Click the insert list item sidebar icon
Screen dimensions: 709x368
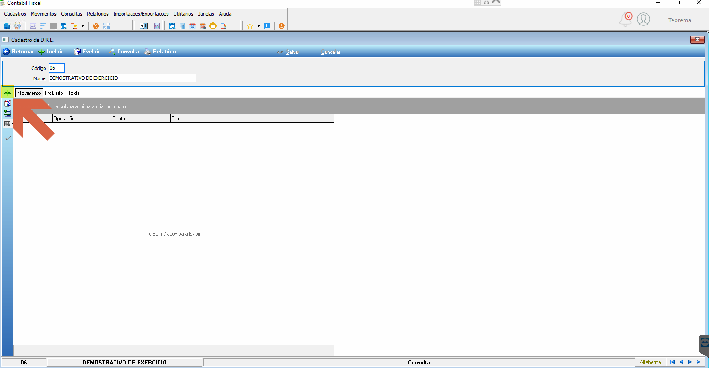point(8,113)
